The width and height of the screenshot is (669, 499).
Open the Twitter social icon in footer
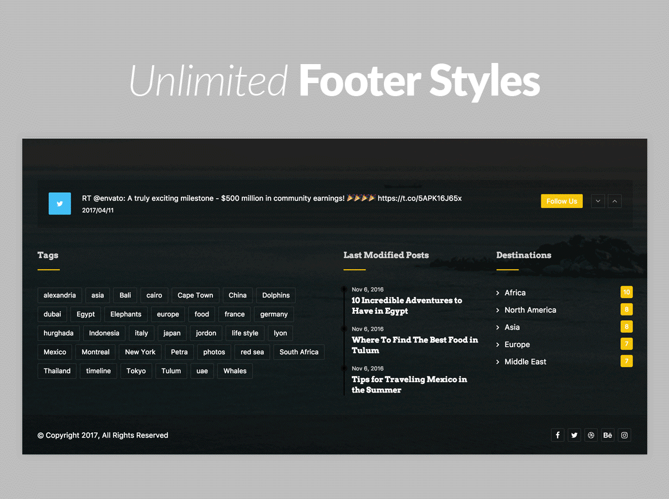[x=575, y=435]
